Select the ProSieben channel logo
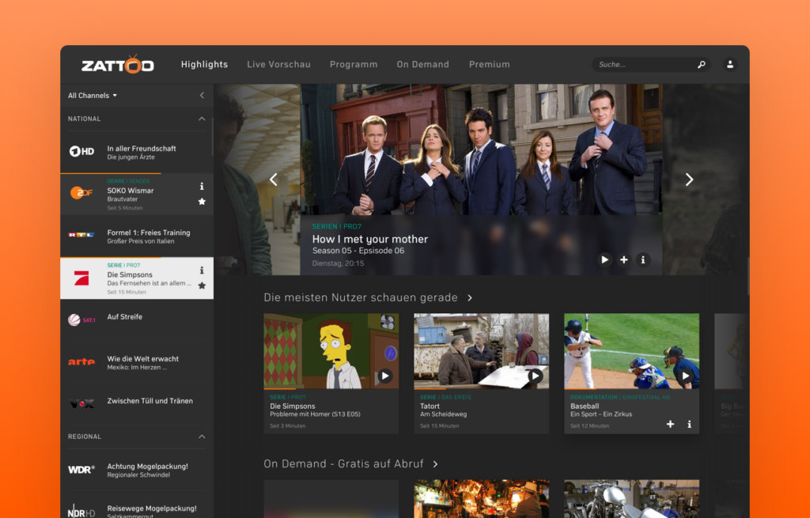Screen dimensions: 810x518 tap(81, 278)
